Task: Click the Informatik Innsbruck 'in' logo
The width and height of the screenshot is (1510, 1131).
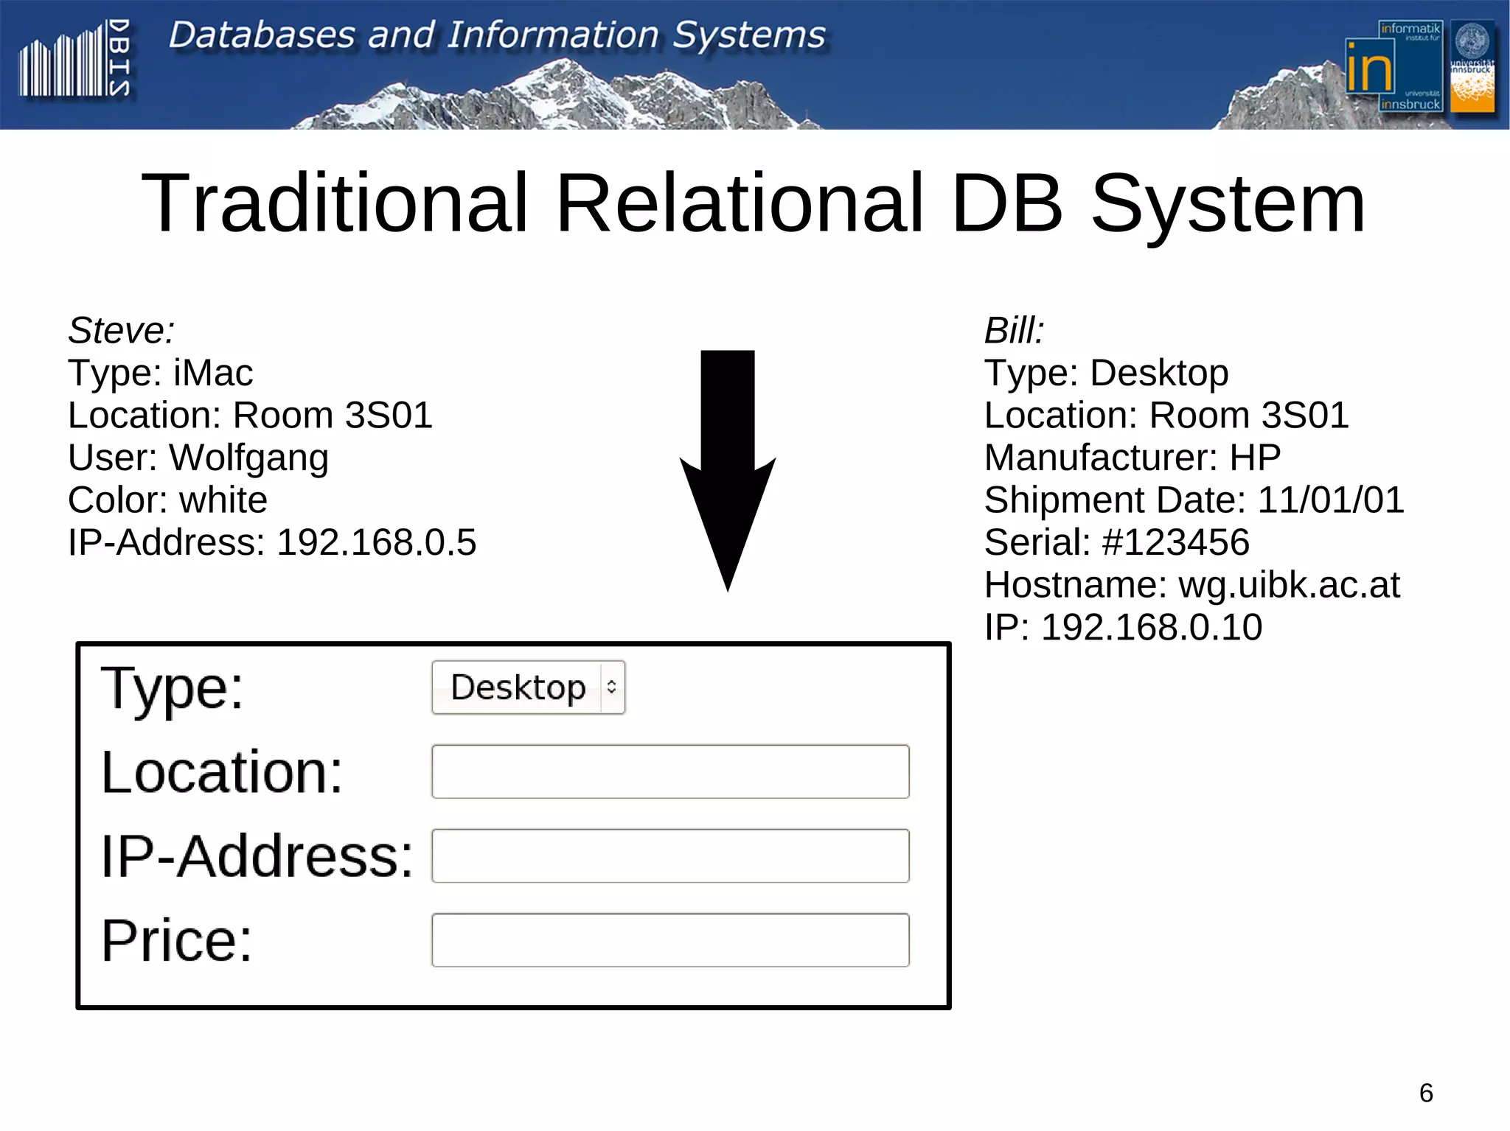Action: (x=1393, y=66)
